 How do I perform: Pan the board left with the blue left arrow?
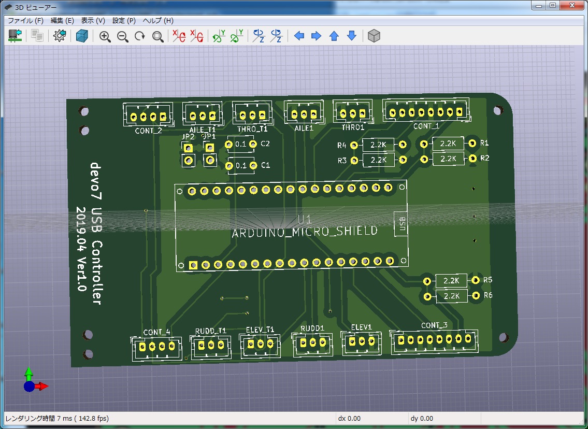tap(299, 36)
